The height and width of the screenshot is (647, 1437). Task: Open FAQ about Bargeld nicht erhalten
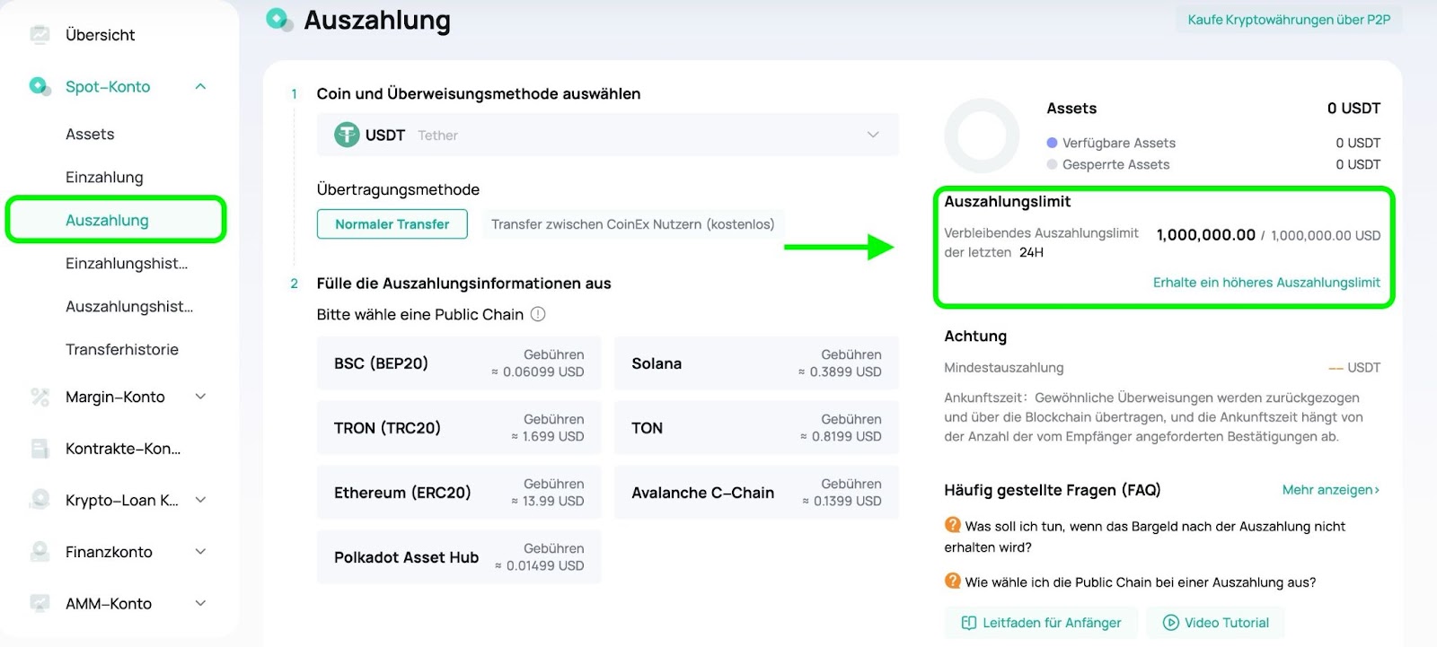[1145, 537]
